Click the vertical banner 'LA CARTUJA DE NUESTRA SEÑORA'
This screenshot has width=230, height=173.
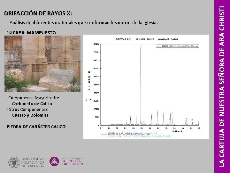[222, 86]
